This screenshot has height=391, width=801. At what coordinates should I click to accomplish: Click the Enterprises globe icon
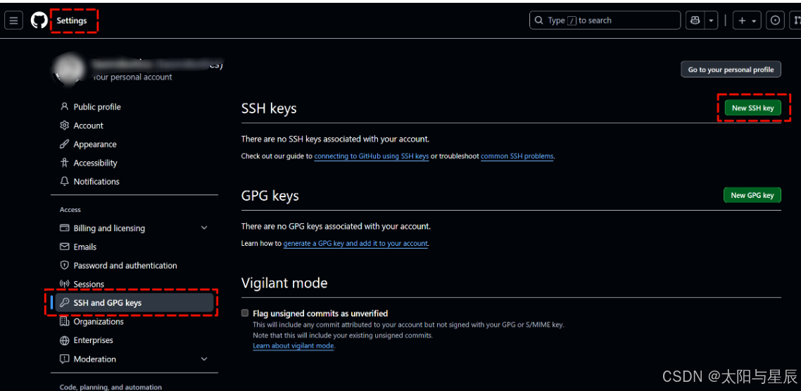(64, 340)
